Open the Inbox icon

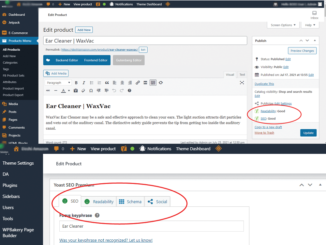point(314,15)
